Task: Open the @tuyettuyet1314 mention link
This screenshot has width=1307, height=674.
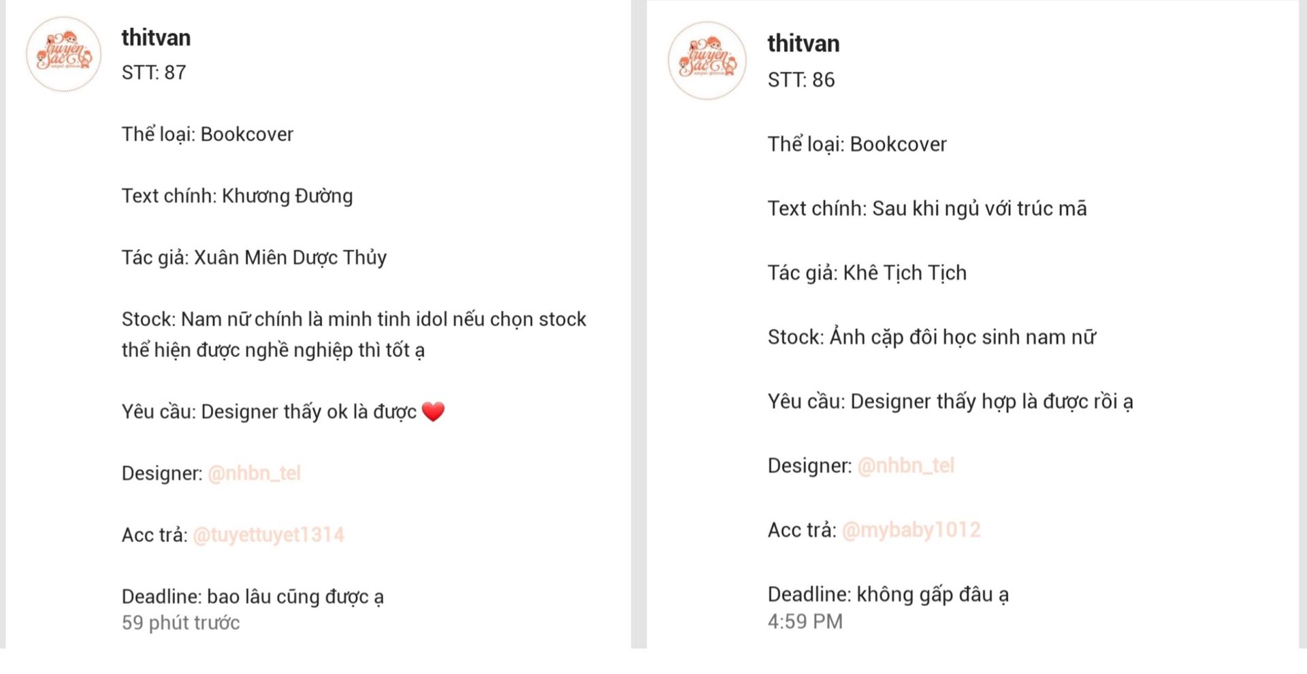Action: 268,535
